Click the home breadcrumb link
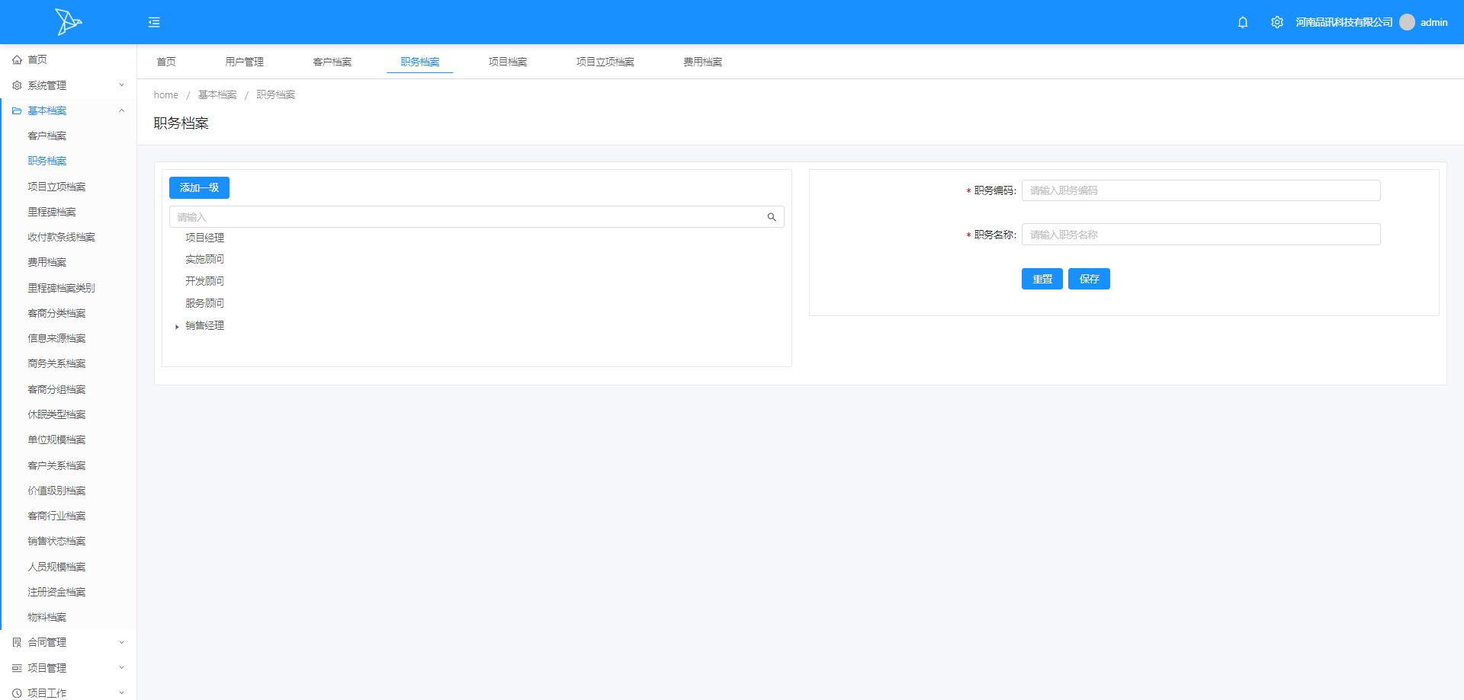 point(166,94)
